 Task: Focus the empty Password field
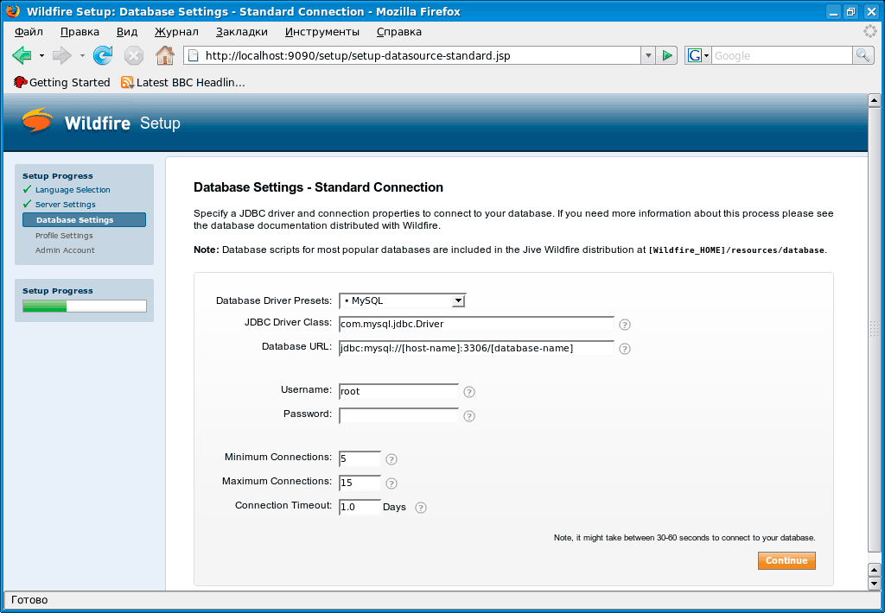(x=398, y=415)
